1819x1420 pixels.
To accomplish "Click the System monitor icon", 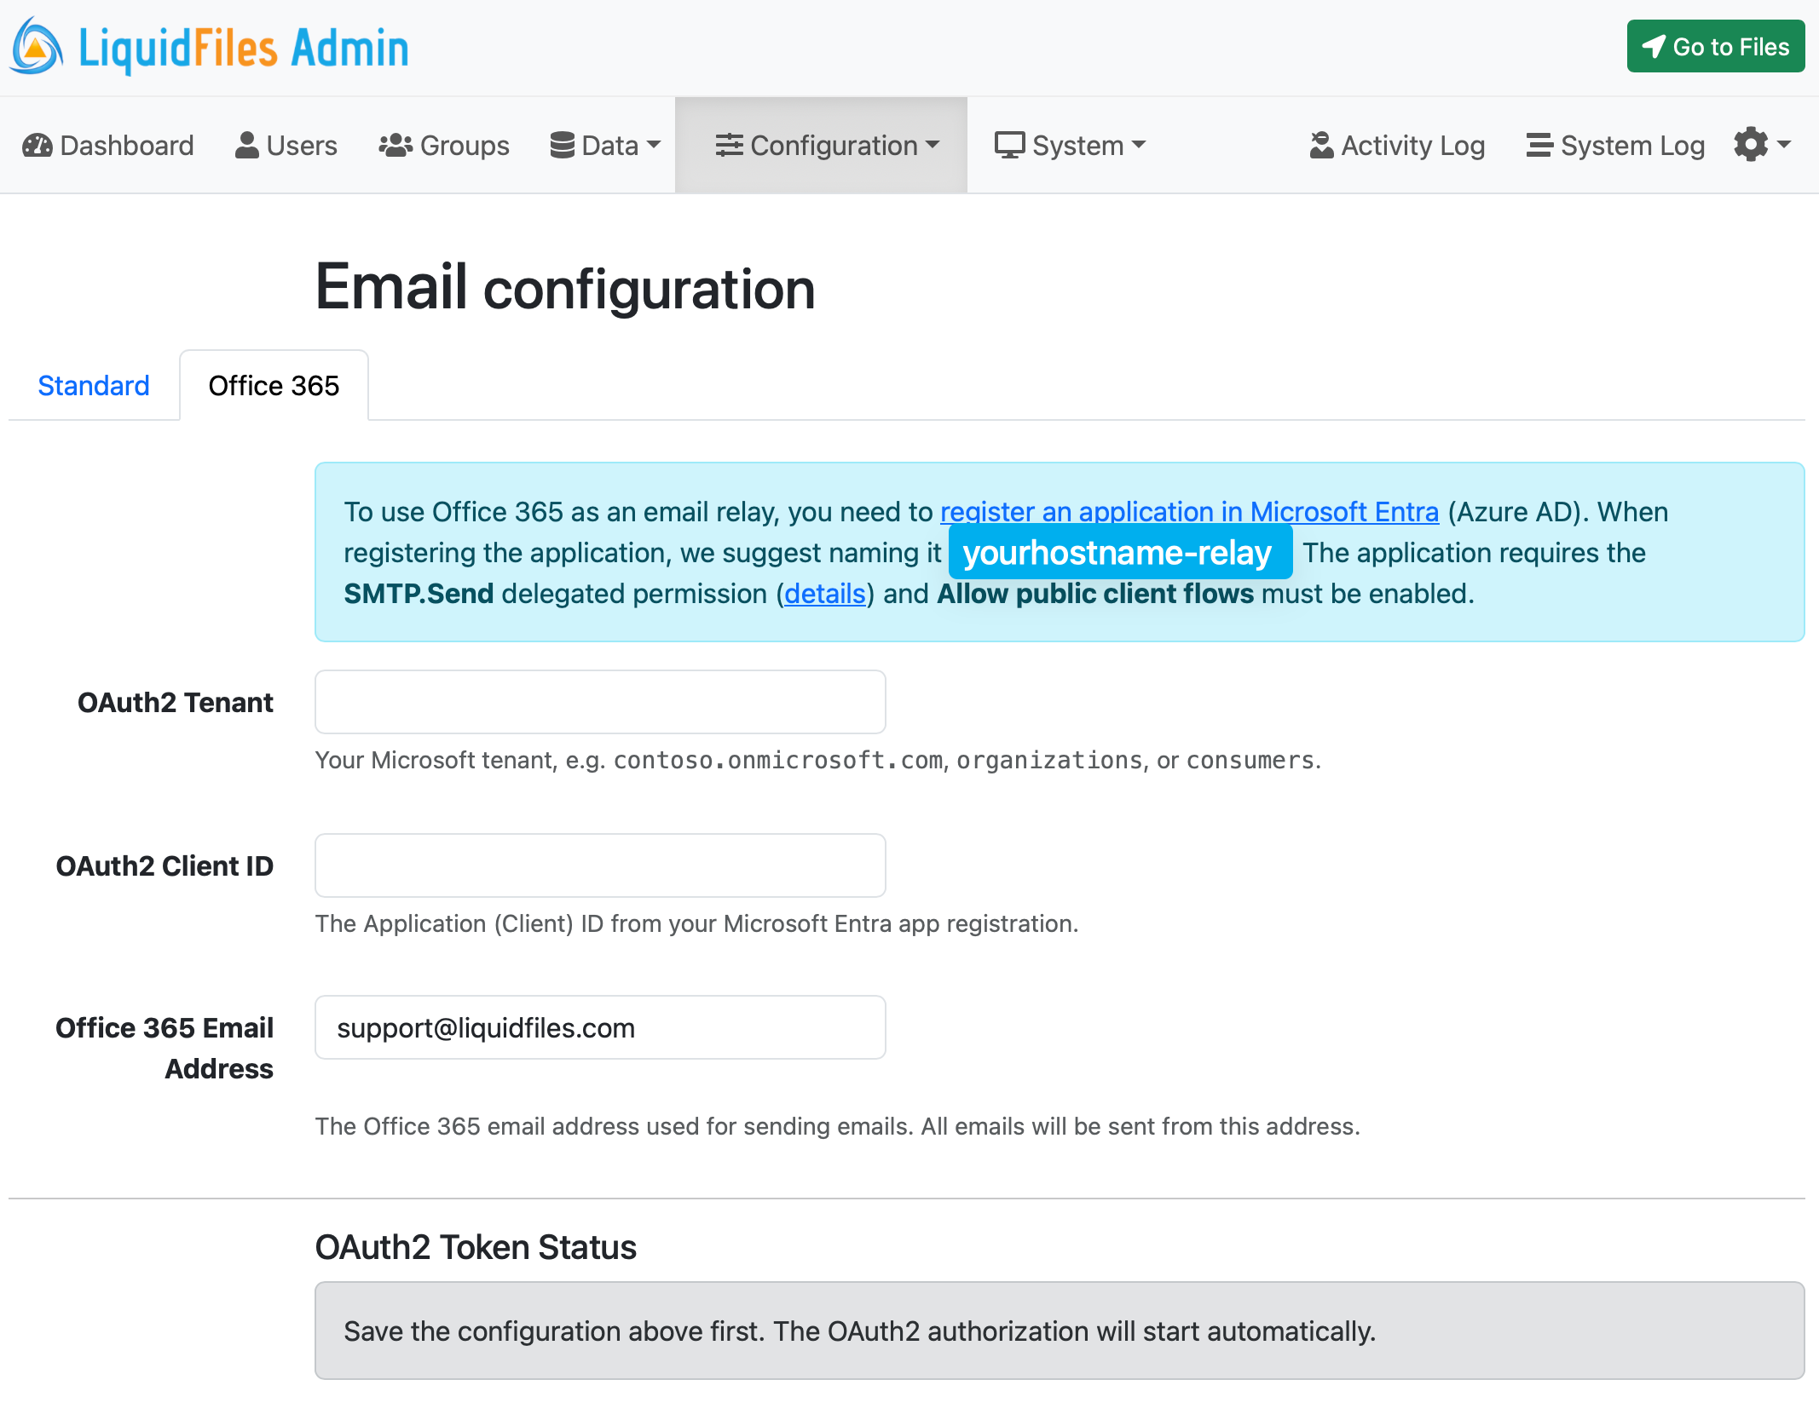I will (x=1011, y=145).
